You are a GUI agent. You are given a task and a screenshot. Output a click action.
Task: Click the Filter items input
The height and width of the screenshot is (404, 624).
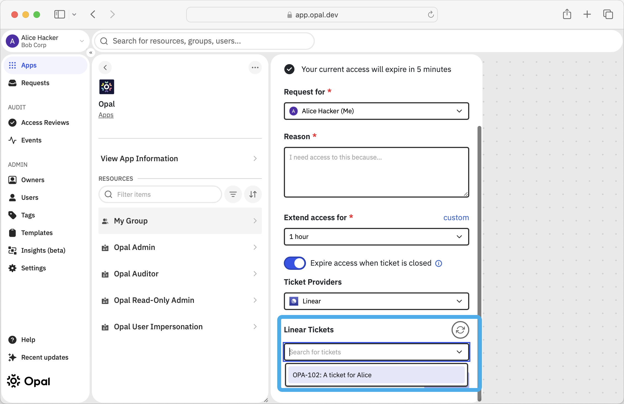pyautogui.click(x=160, y=194)
